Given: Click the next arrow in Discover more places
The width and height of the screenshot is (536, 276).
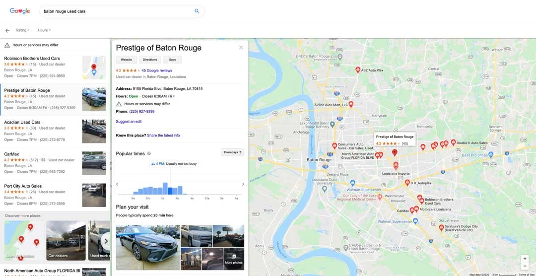Looking at the screenshot, I should (106, 241).
